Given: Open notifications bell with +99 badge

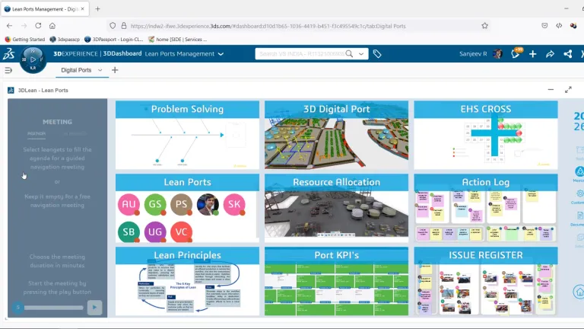Looking at the screenshot, I should (516, 54).
